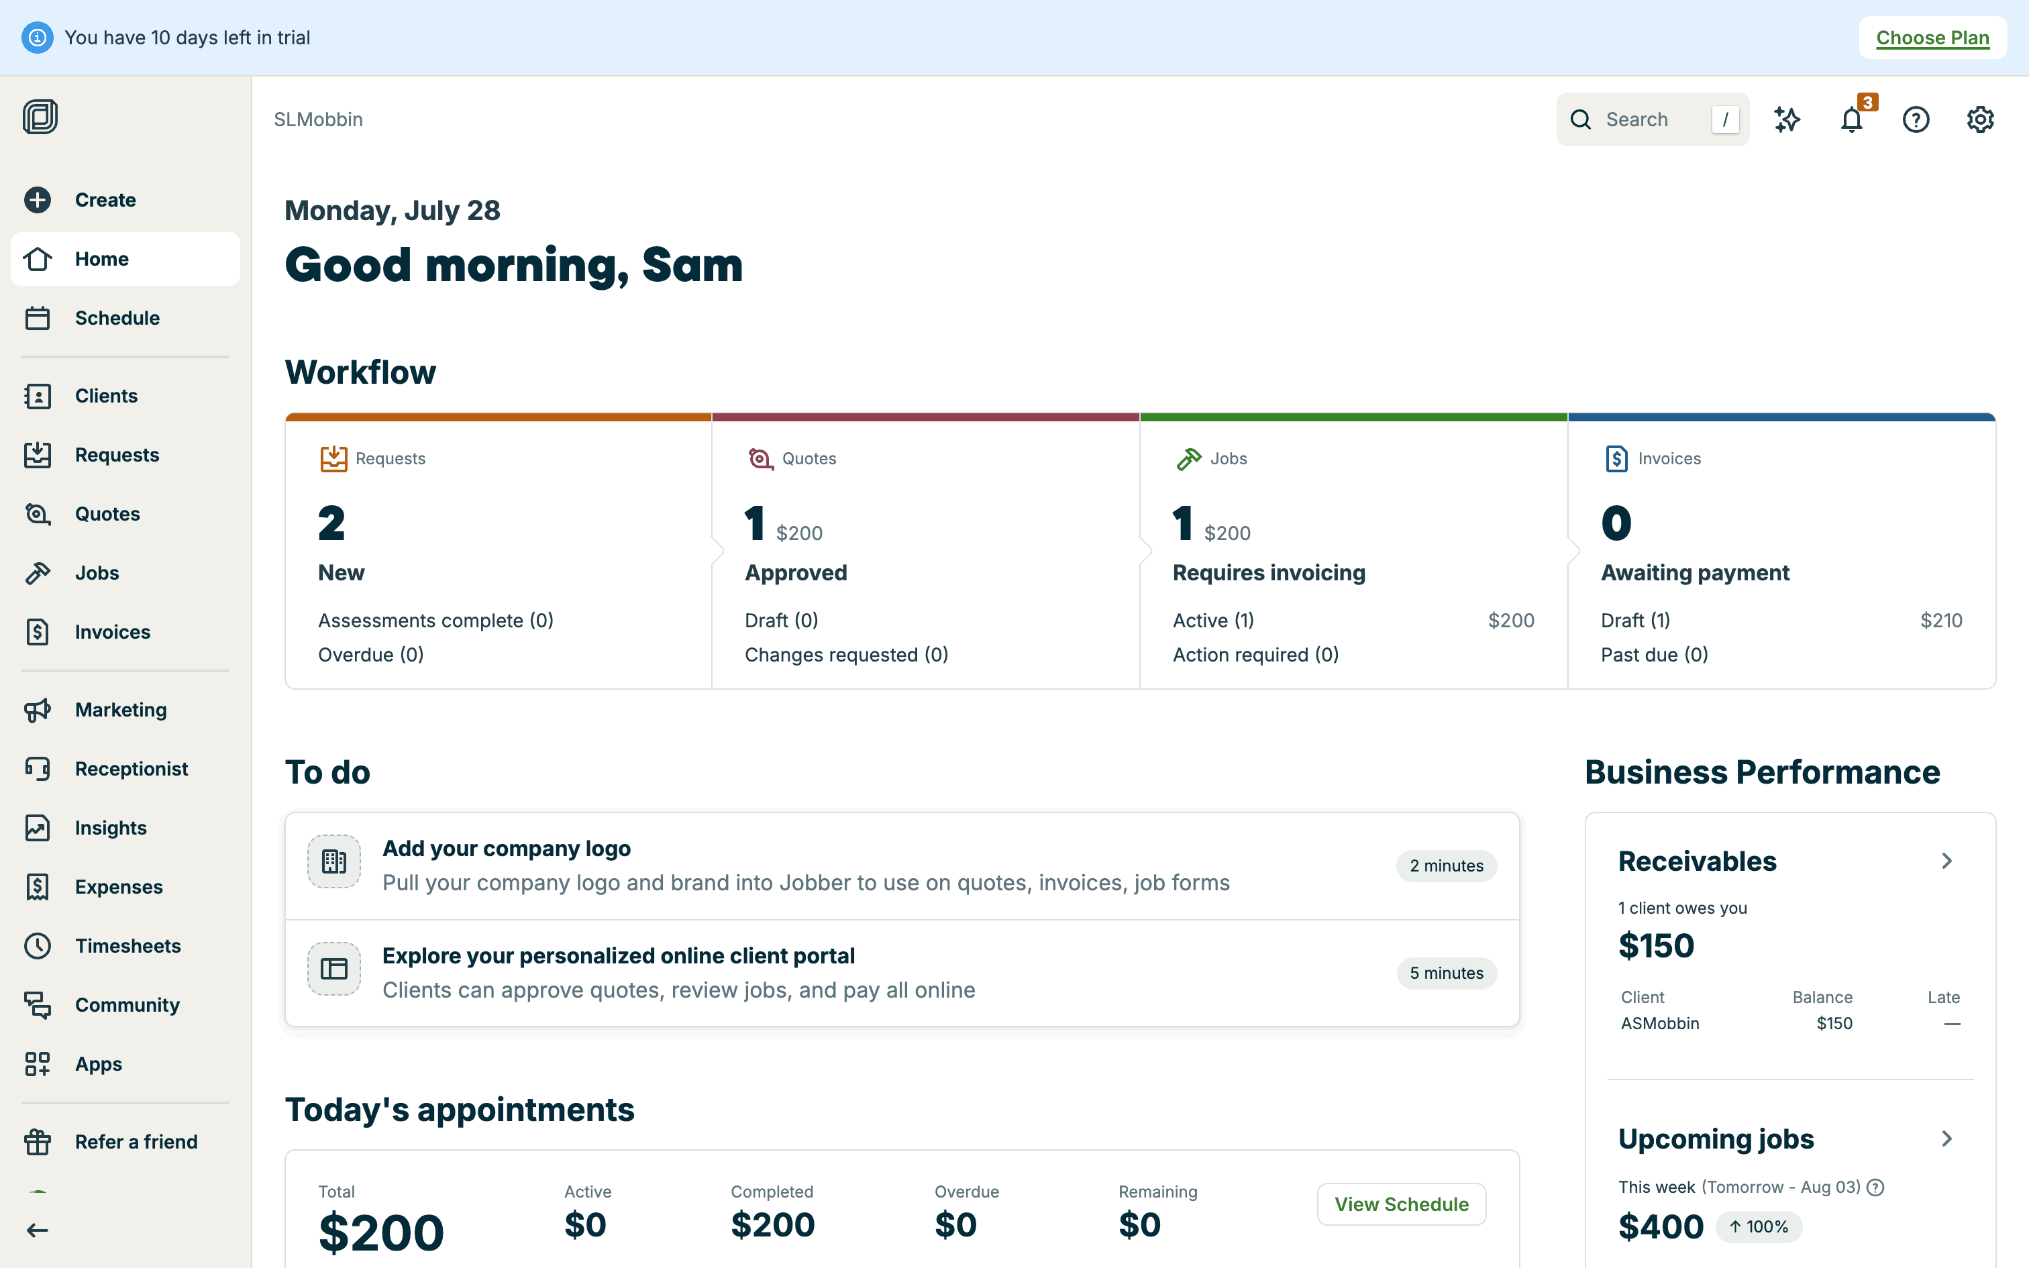The width and height of the screenshot is (2029, 1268).
Task: Select the Receptionist headset icon
Action: pos(38,768)
